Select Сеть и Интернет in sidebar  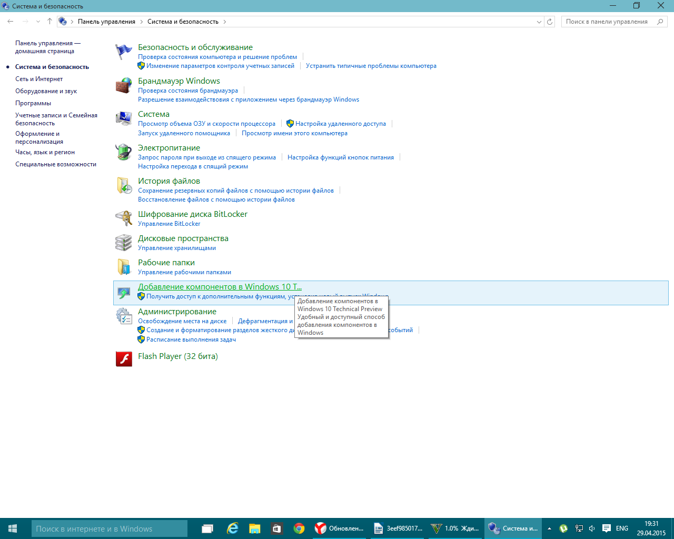(39, 79)
